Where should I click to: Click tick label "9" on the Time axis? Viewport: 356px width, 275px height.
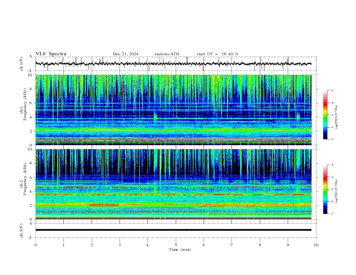288,245
